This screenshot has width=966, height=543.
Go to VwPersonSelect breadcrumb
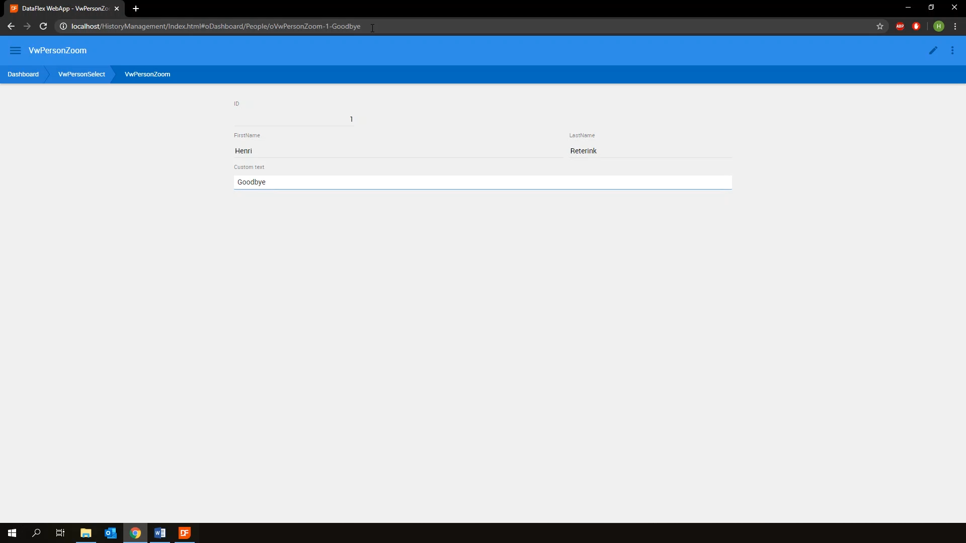tap(82, 74)
